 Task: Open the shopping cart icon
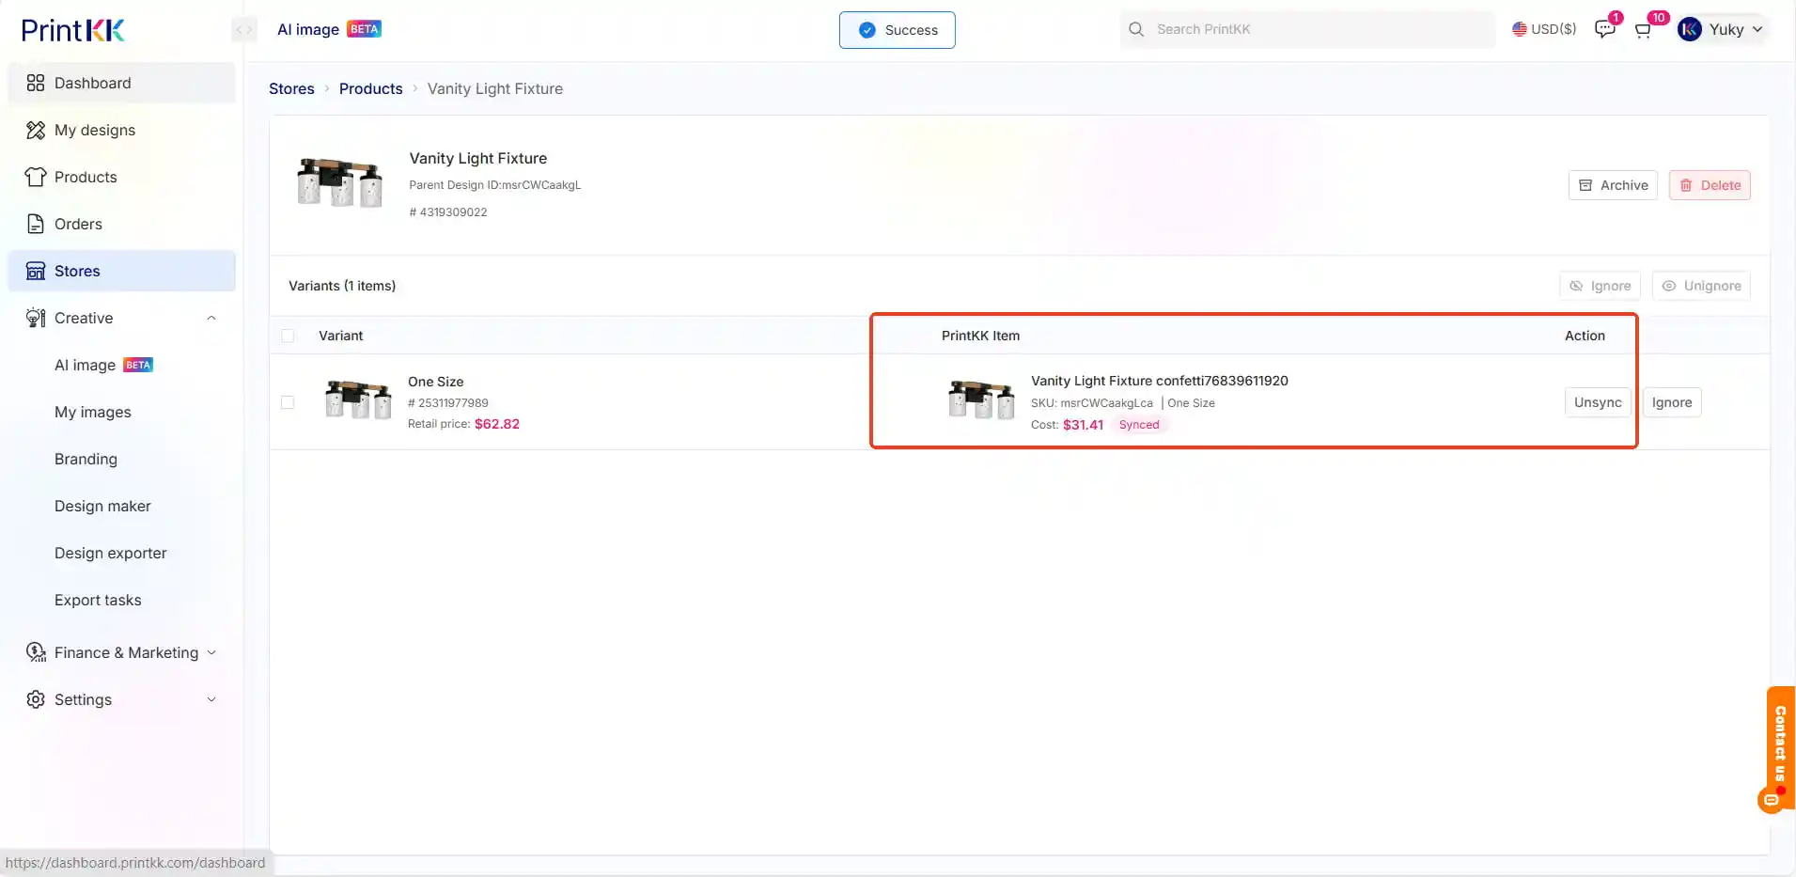pos(1643,30)
